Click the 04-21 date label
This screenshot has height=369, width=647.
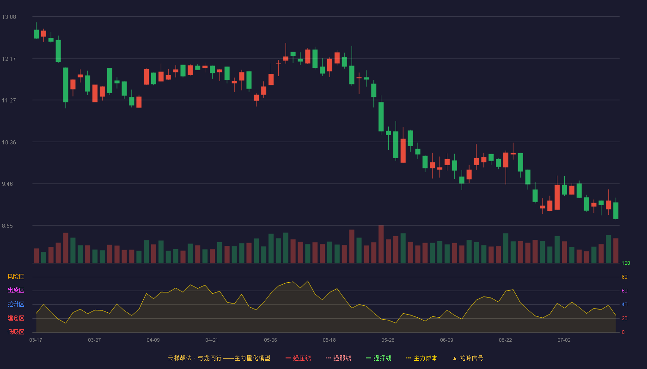(212, 340)
